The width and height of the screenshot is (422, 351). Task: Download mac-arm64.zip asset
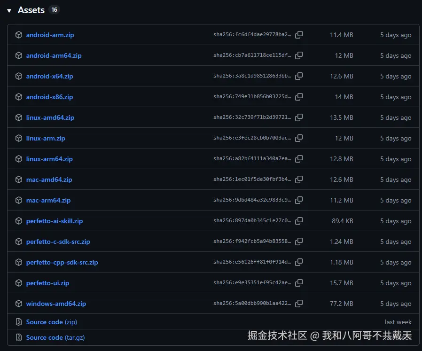tap(48, 200)
